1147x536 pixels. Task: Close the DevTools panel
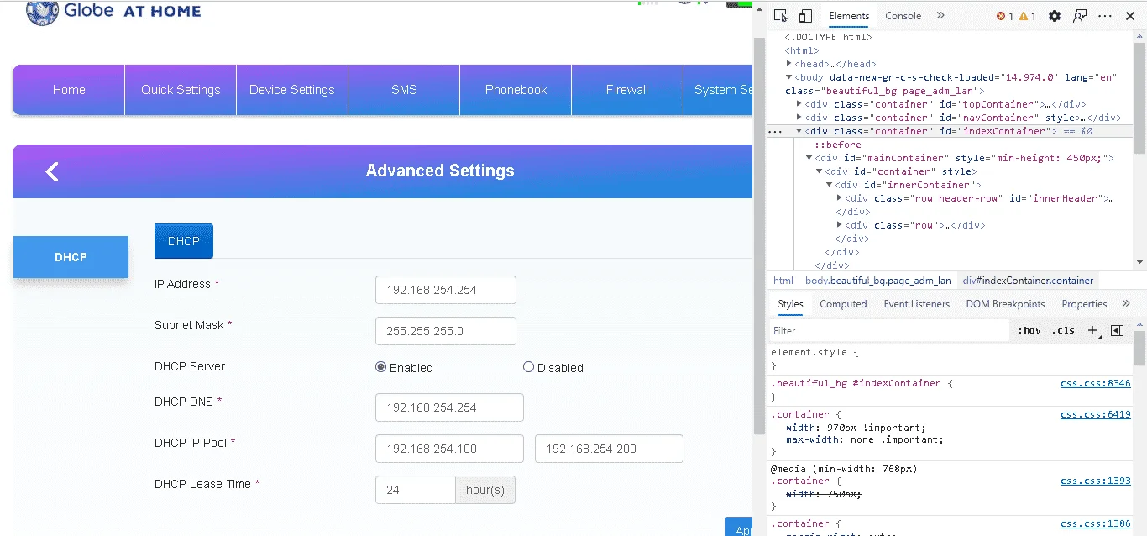click(1130, 16)
